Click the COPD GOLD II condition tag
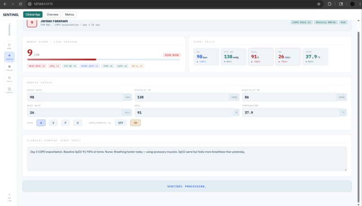This screenshot has width=362, height=206. tap(301, 22)
